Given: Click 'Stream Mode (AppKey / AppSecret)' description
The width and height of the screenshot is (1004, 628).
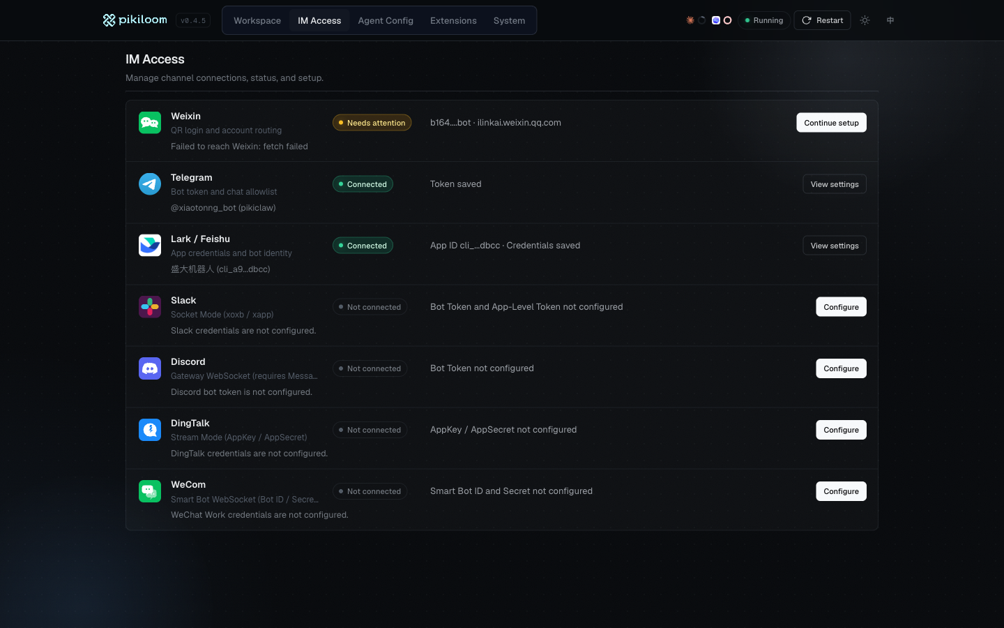Looking at the screenshot, I should point(239,438).
